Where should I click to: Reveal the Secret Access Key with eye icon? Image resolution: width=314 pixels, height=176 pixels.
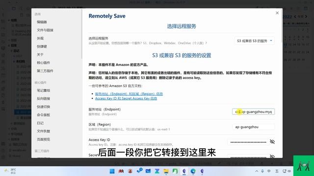point(272,156)
